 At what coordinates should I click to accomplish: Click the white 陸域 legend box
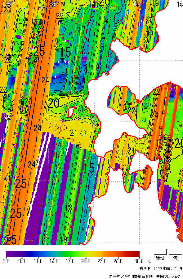160,252
